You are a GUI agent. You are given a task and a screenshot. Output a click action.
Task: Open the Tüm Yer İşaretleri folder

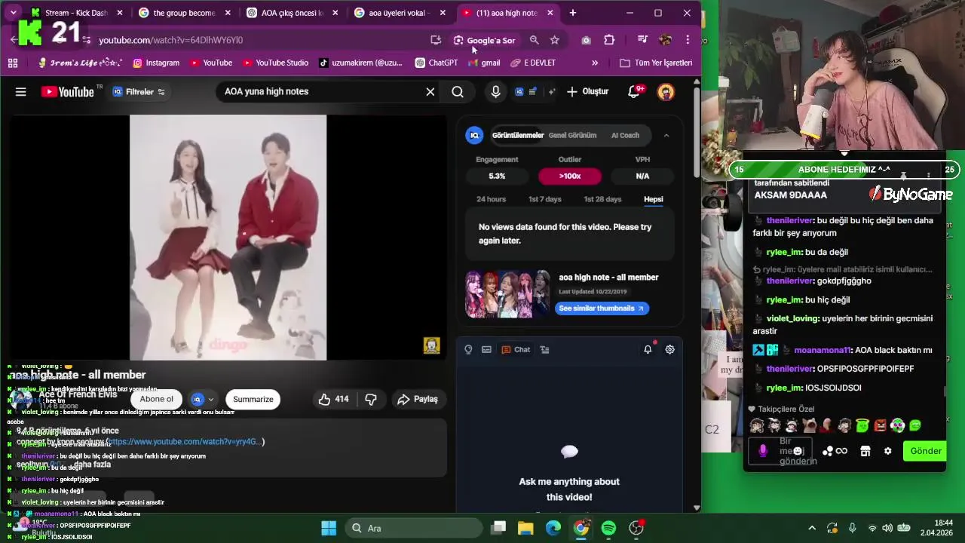(x=656, y=63)
